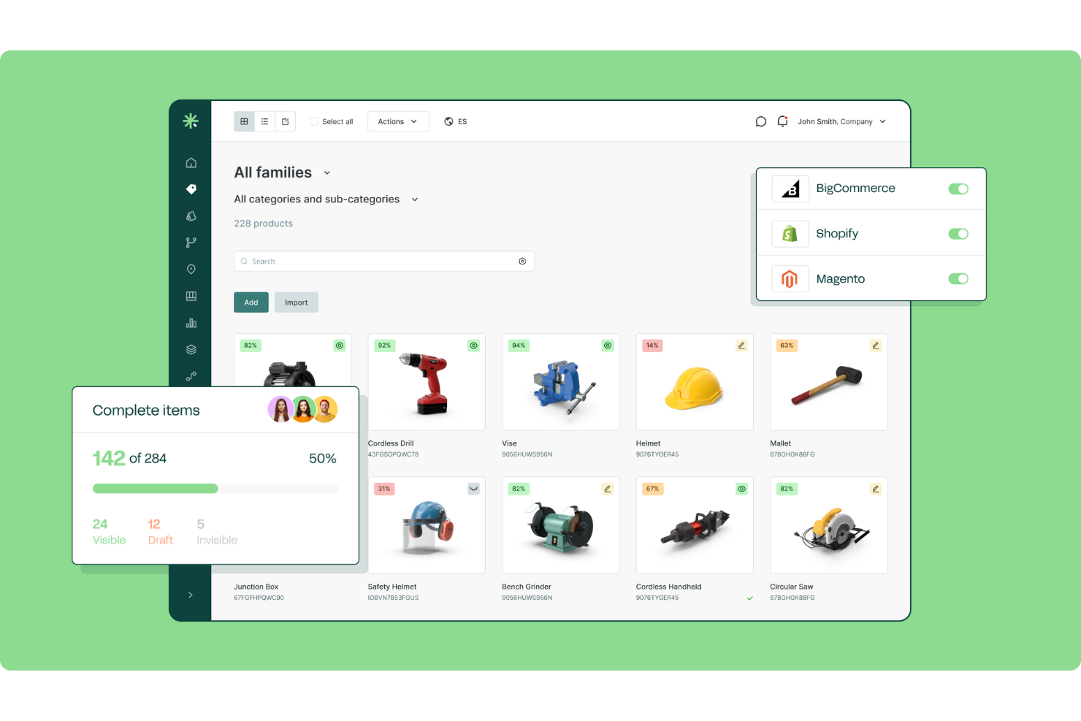Open the swatches icon in sidebar
Screen dimensions: 1081x721
[x=191, y=216]
